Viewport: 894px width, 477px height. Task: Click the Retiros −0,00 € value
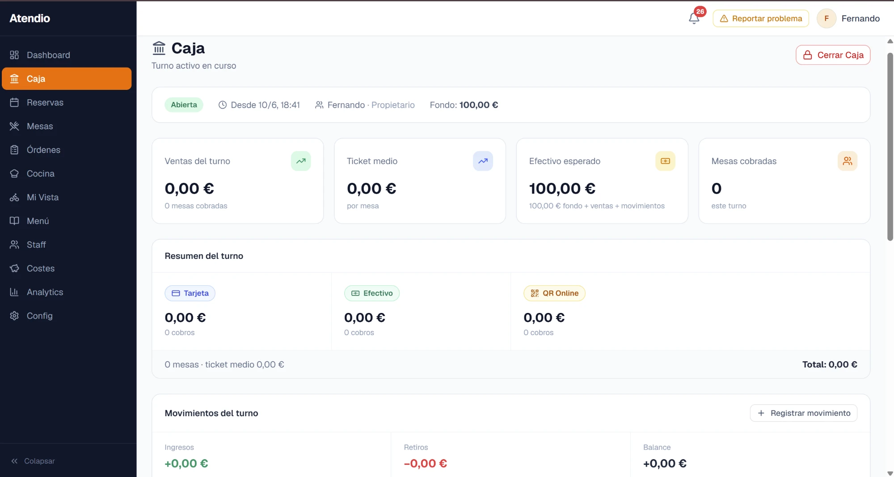[426, 464]
